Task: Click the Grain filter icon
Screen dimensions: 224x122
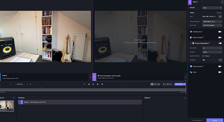Action: (x=191, y=72)
